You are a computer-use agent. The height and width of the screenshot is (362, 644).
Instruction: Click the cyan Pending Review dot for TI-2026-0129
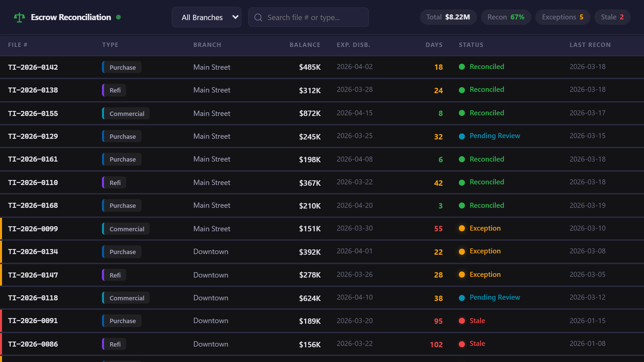462,136
